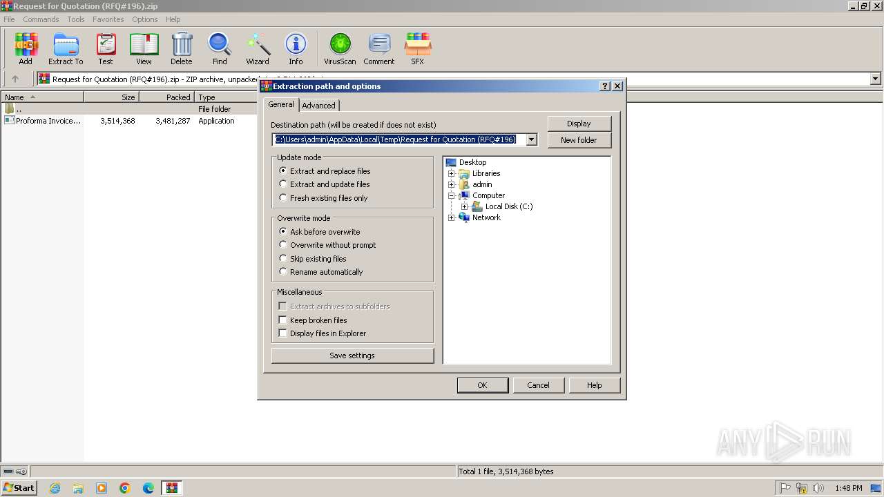Open the Comment tool
The image size is (884, 497).
click(379, 48)
